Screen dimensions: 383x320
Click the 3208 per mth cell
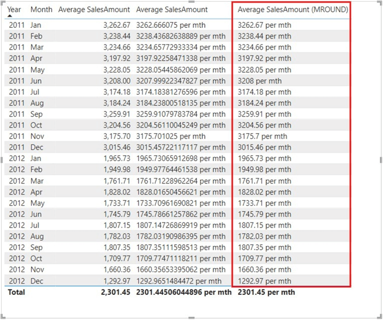(x=259, y=81)
